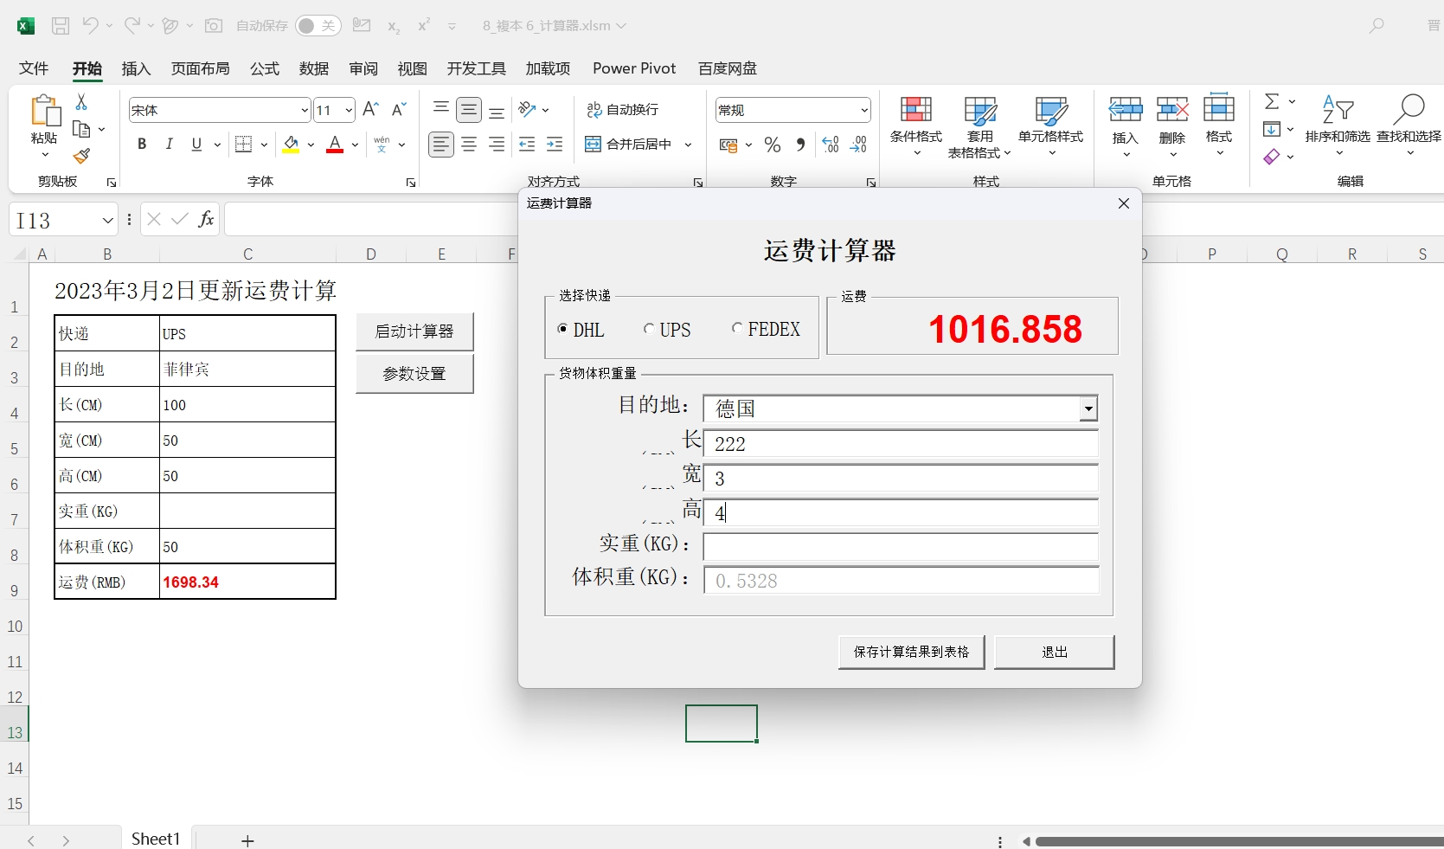1444x849 pixels.
Task: Click the Sheet1 tab
Action: (156, 839)
